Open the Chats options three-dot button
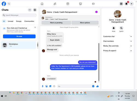The width and height of the screenshot is (137, 101). 30,10
